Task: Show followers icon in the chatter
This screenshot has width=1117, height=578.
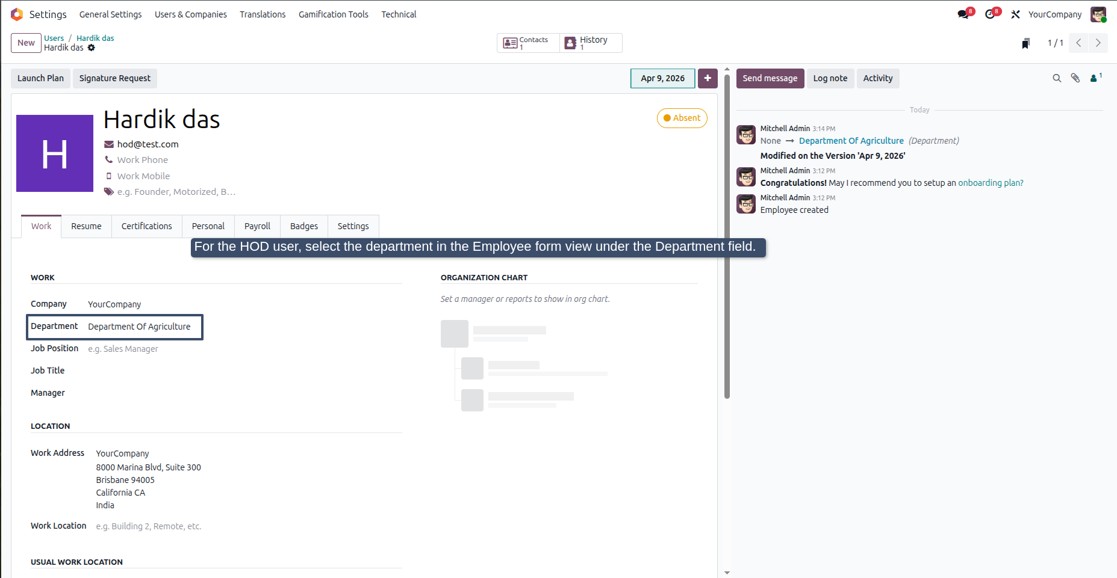Action: (x=1096, y=78)
